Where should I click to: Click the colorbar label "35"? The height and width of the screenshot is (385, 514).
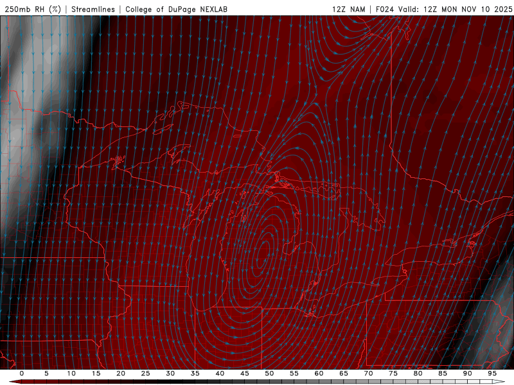[195, 373]
